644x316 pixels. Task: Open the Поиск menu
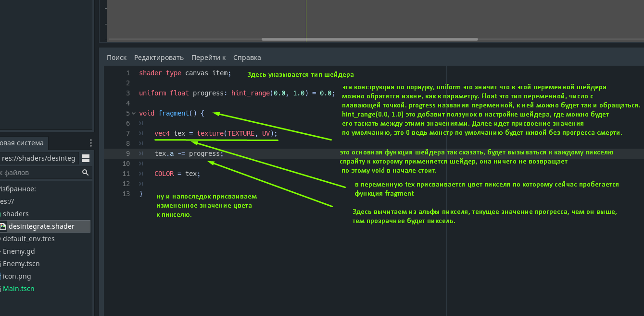[116, 58]
